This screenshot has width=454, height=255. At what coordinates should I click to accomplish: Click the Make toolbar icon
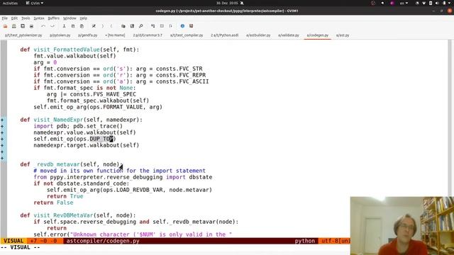click(x=153, y=26)
